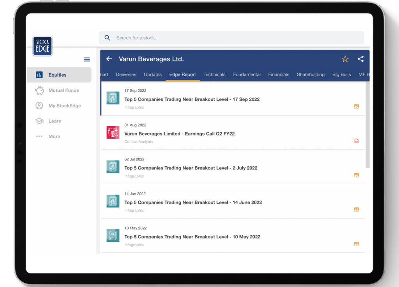This screenshot has width=399, height=287.
Task: Click the Varun Beverages Ltd. header title
Action: click(x=151, y=59)
